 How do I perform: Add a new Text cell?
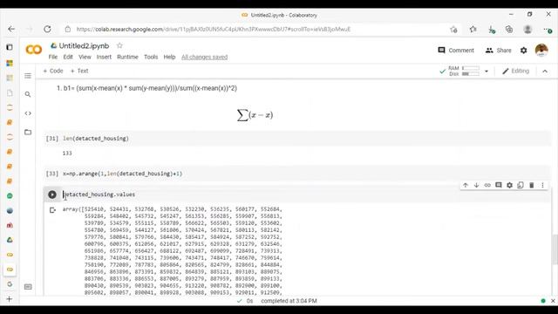click(79, 71)
